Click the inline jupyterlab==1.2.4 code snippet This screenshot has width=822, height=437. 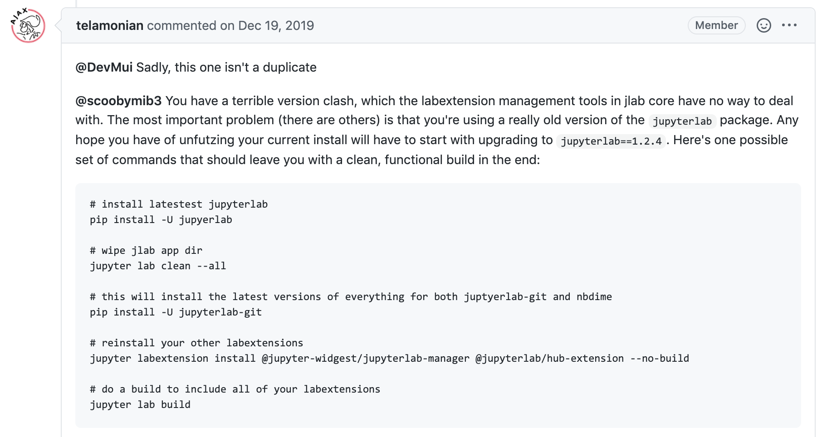tap(611, 141)
